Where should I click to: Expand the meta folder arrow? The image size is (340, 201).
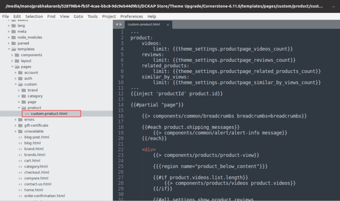click(x=9, y=31)
